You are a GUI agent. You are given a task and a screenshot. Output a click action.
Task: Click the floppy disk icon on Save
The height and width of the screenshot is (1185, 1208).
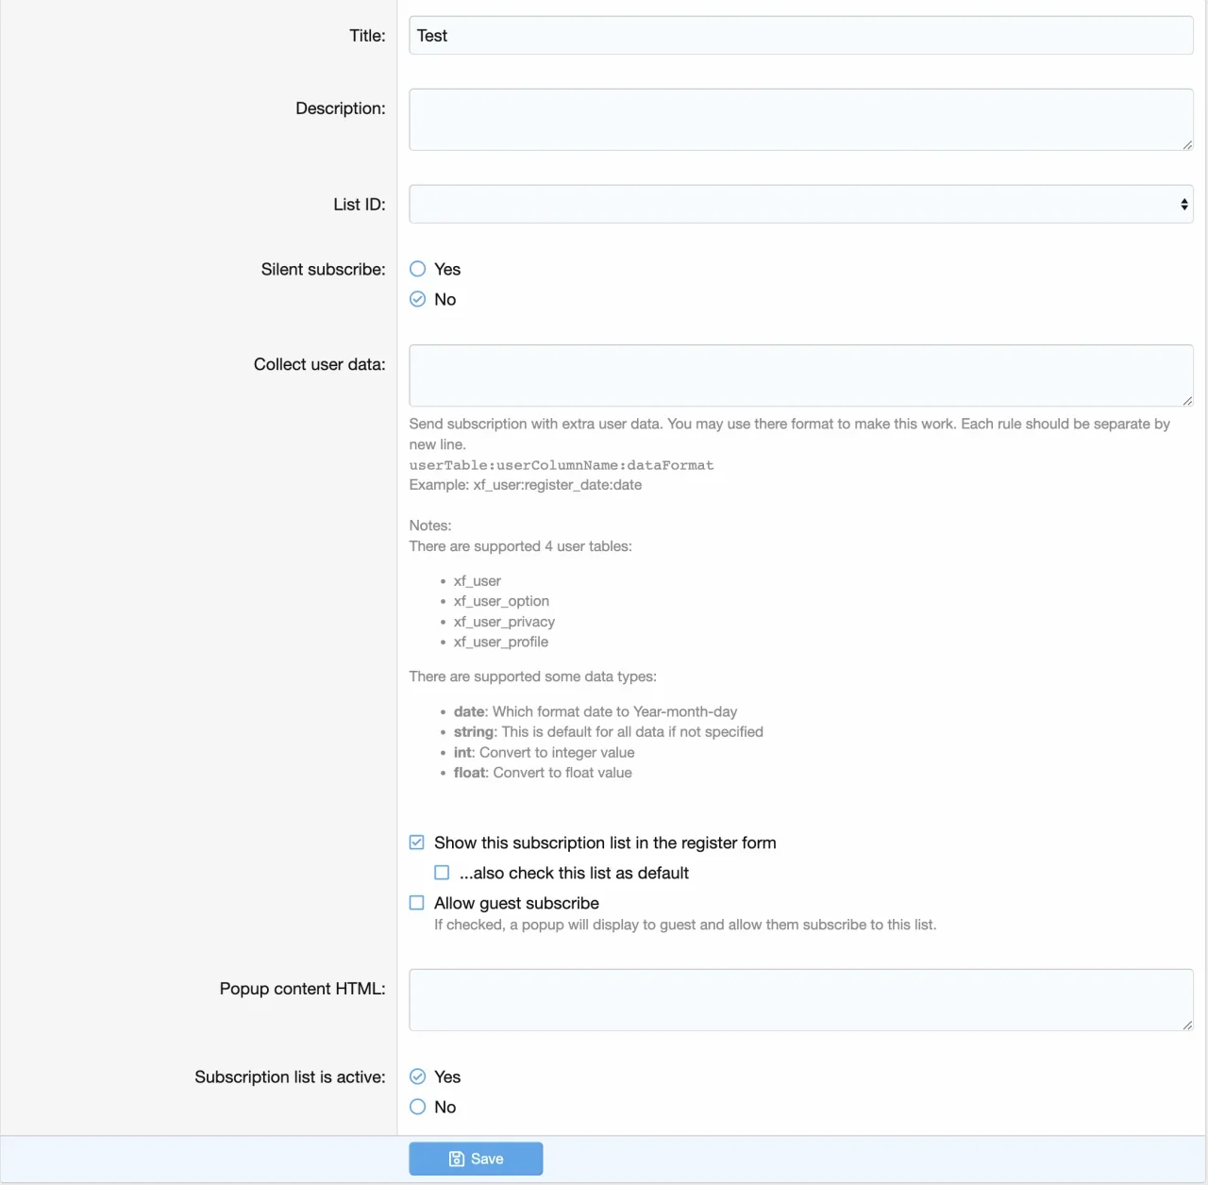[x=456, y=1159]
